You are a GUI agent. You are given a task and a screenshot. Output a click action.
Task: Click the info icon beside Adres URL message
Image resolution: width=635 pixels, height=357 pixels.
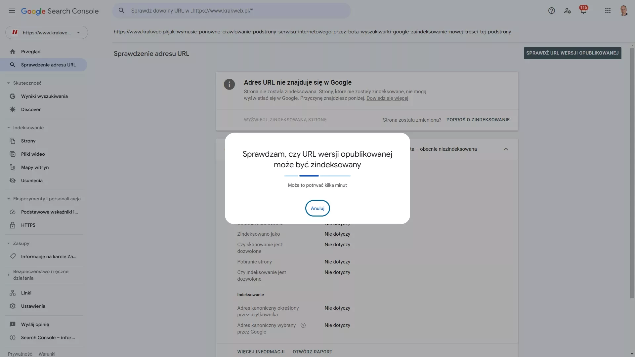[x=229, y=84]
